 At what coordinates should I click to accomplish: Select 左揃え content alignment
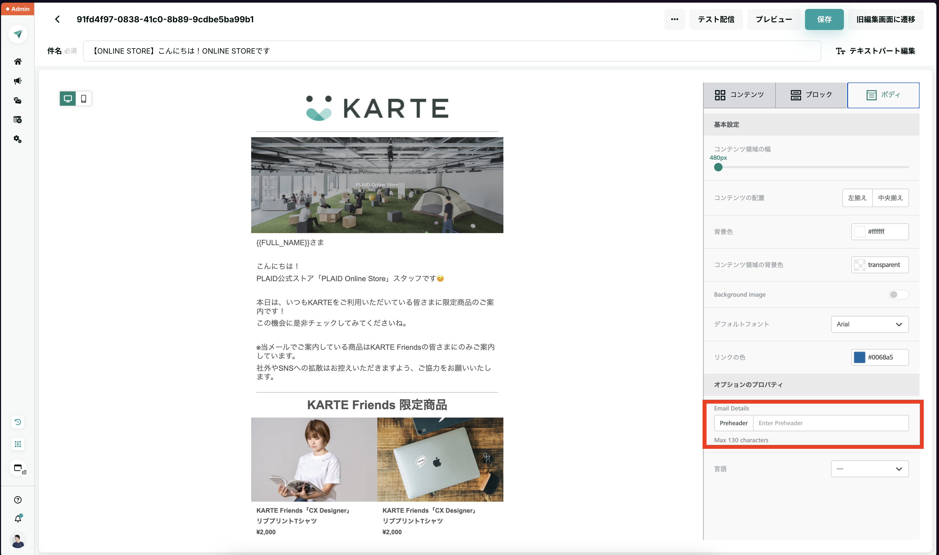857,198
